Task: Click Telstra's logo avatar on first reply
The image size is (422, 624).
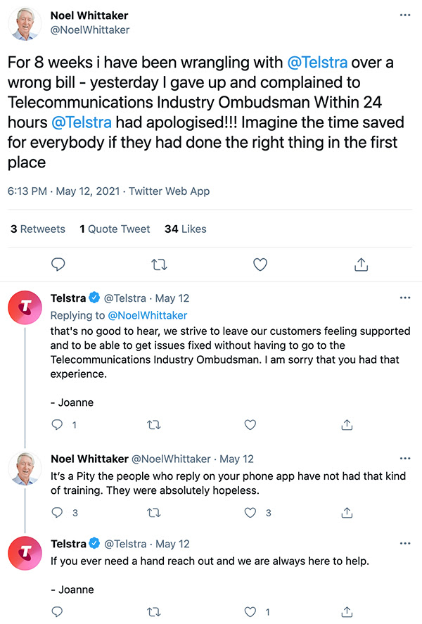Action: tap(26, 307)
